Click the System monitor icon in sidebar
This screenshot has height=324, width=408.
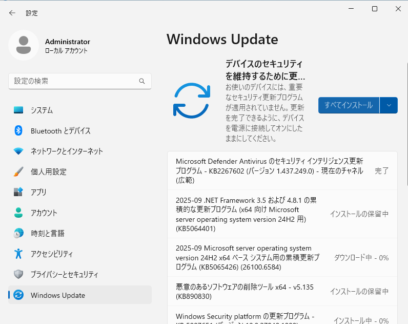point(18,110)
